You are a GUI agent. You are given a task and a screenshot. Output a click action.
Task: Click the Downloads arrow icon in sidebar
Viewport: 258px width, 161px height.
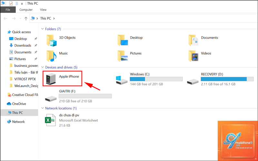pyautogui.click(x=11, y=45)
